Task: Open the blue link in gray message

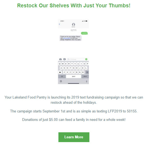Action: 67,38
